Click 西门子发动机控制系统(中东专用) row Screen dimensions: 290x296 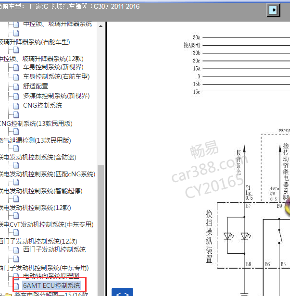tap(44, 268)
